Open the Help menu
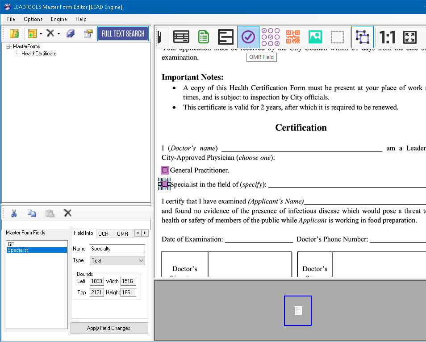The image size is (426, 342). [x=81, y=19]
